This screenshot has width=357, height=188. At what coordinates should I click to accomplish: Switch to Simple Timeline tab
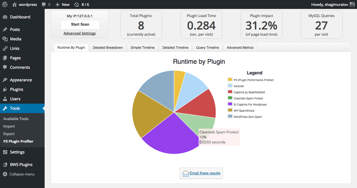click(142, 48)
